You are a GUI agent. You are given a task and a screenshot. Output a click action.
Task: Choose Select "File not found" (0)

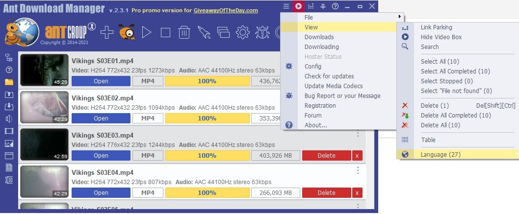coord(459,91)
